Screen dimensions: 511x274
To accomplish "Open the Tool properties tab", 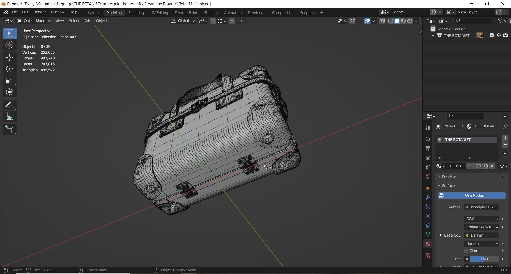I will point(428,128).
